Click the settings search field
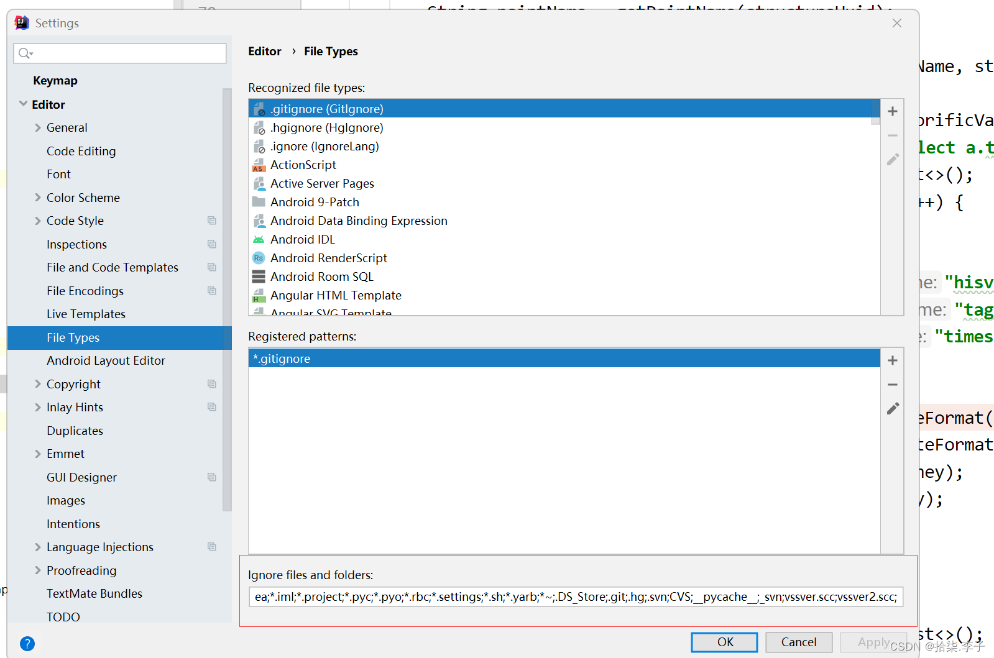 [x=119, y=53]
